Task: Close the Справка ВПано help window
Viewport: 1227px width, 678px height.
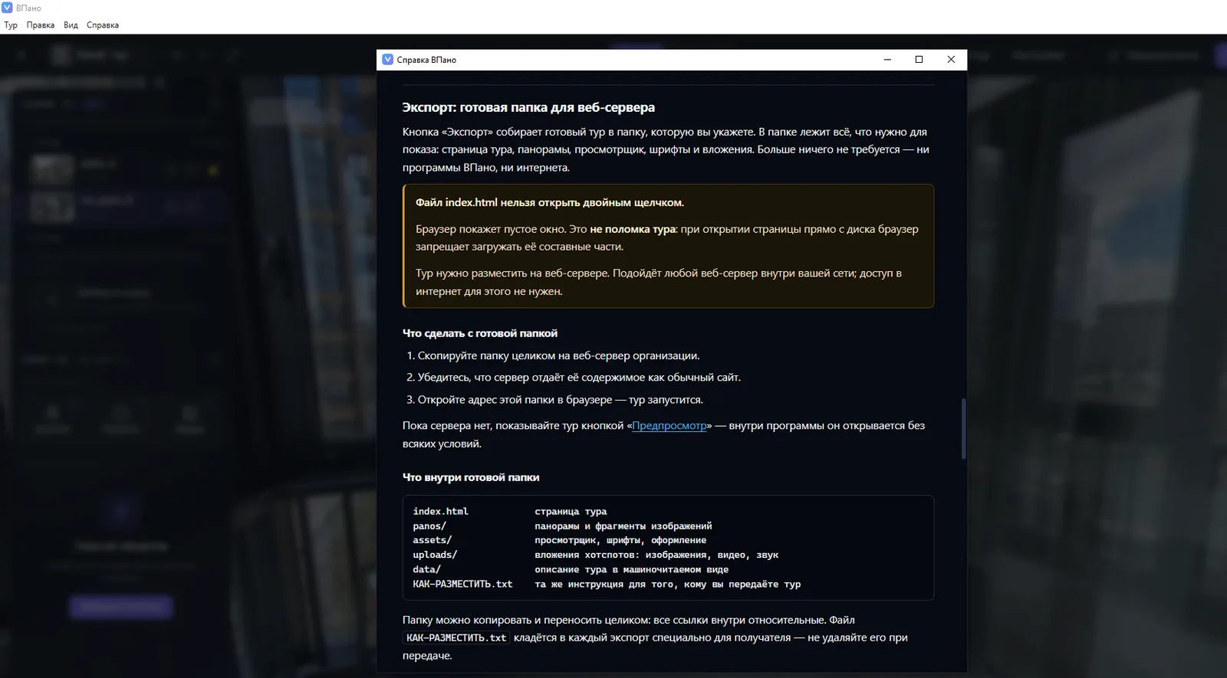Action: tap(951, 60)
